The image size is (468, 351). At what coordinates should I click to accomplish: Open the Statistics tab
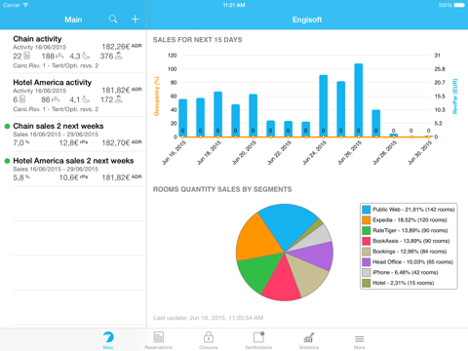click(x=309, y=340)
